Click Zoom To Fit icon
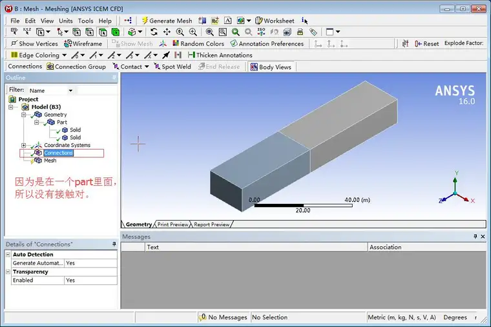491x327 pixels. [209, 32]
